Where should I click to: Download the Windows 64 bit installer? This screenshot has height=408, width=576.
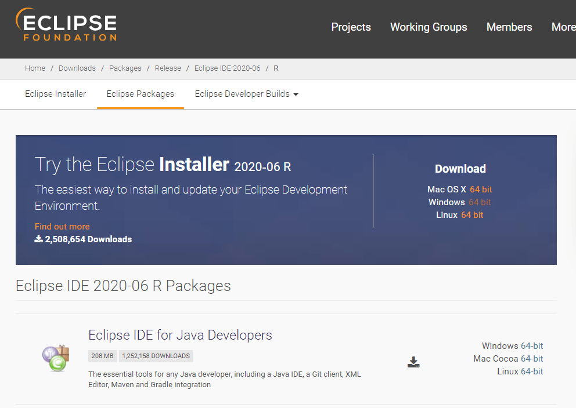480,202
